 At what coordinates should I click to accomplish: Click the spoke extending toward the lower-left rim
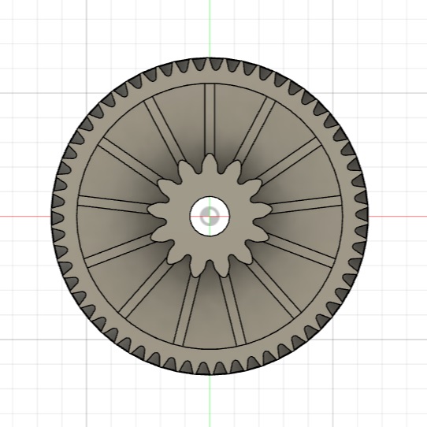click(x=147, y=288)
